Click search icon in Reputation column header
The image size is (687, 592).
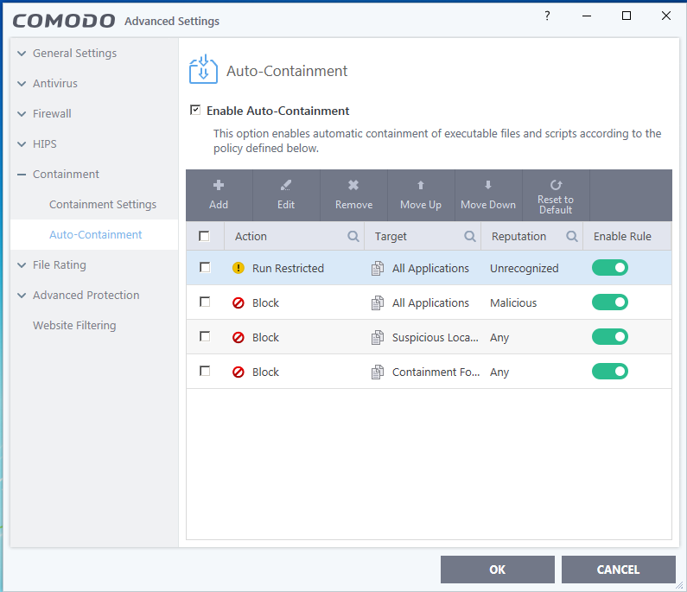pyautogui.click(x=571, y=236)
